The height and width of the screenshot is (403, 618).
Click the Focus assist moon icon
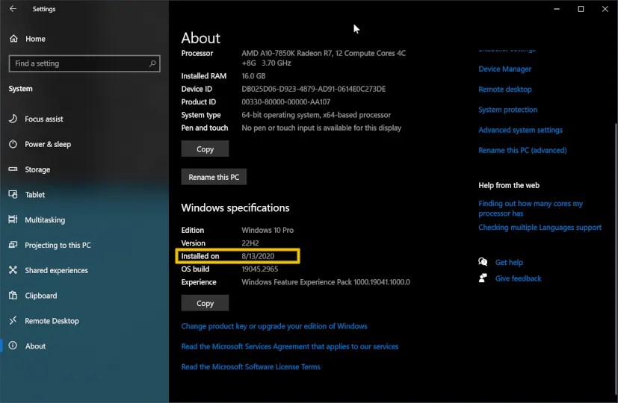tap(13, 119)
